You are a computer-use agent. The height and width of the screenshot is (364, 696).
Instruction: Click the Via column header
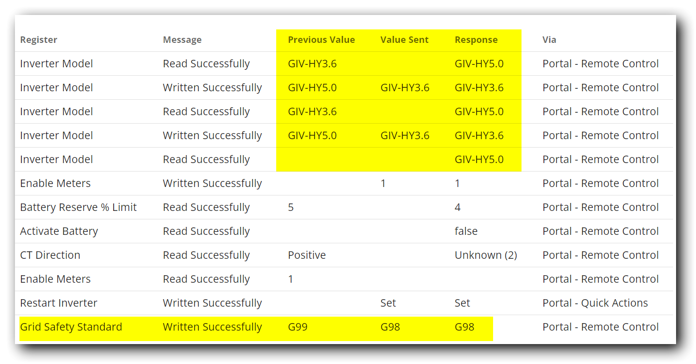click(549, 40)
